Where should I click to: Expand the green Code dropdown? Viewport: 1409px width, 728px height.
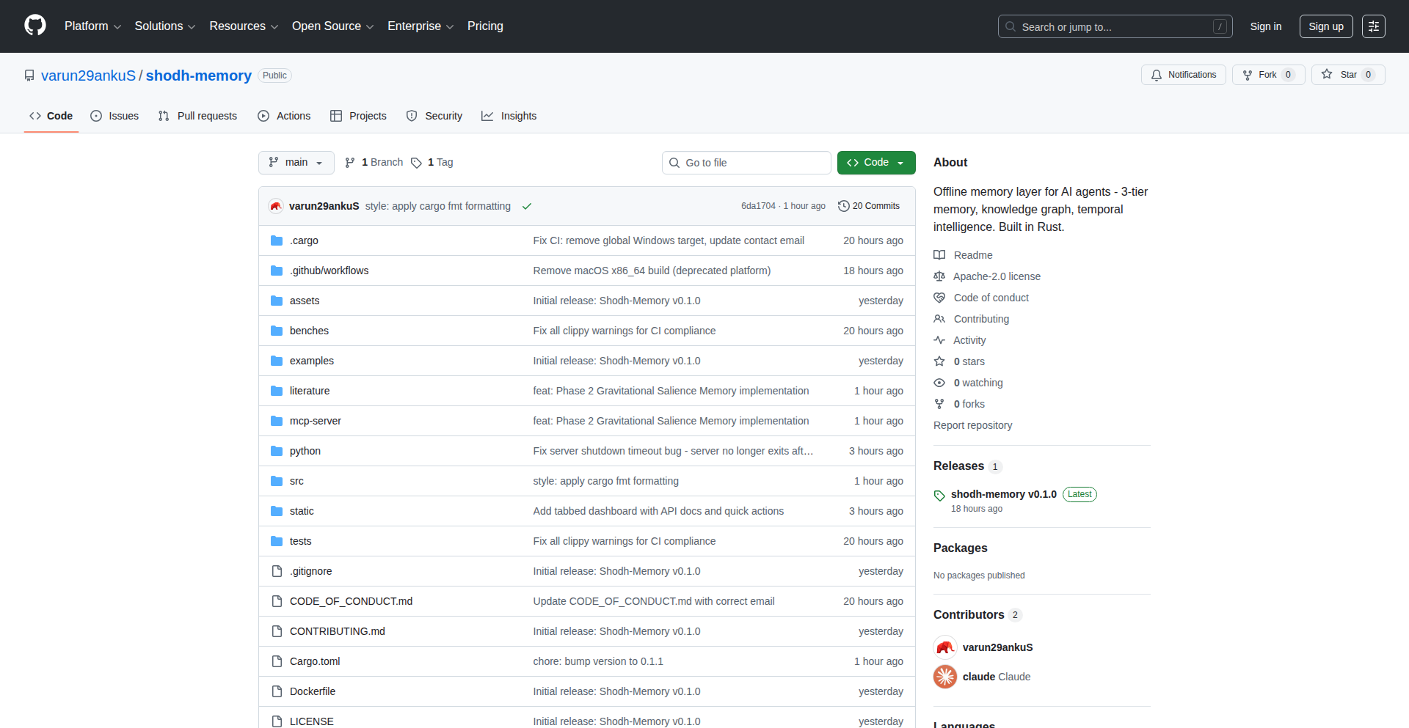[x=875, y=163]
